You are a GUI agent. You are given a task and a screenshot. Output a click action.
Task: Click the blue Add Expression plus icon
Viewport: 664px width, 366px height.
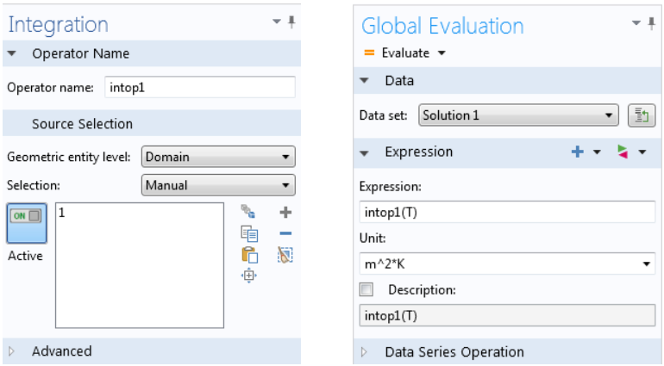click(x=578, y=152)
